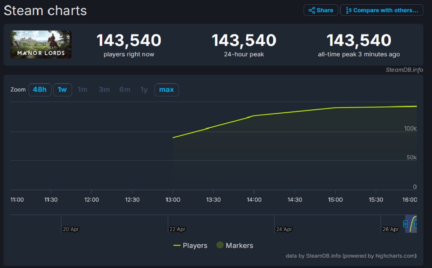
Task: Select the 48h zoom range
Action: tap(40, 90)
